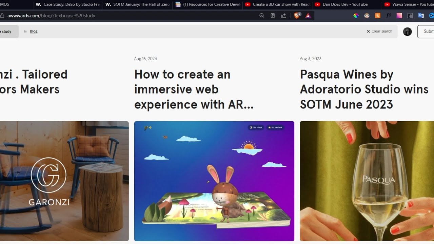
Task: Open the Garonzi chairs thumbnail
Action: tap(64, 181)
